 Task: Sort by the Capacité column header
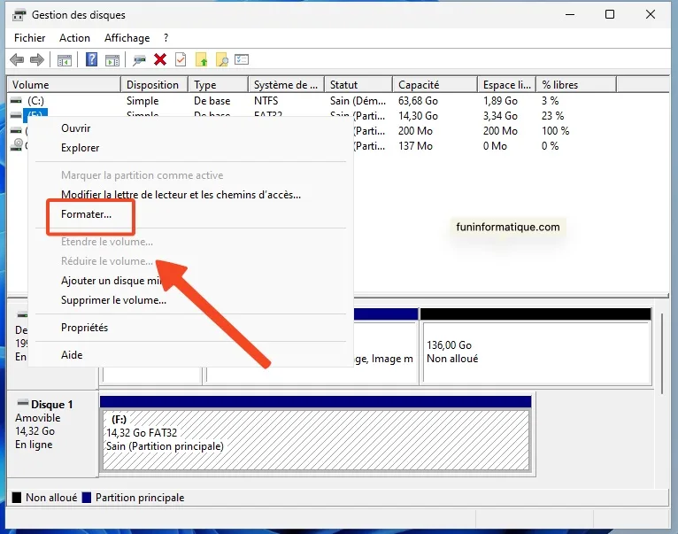pos(435,85)
